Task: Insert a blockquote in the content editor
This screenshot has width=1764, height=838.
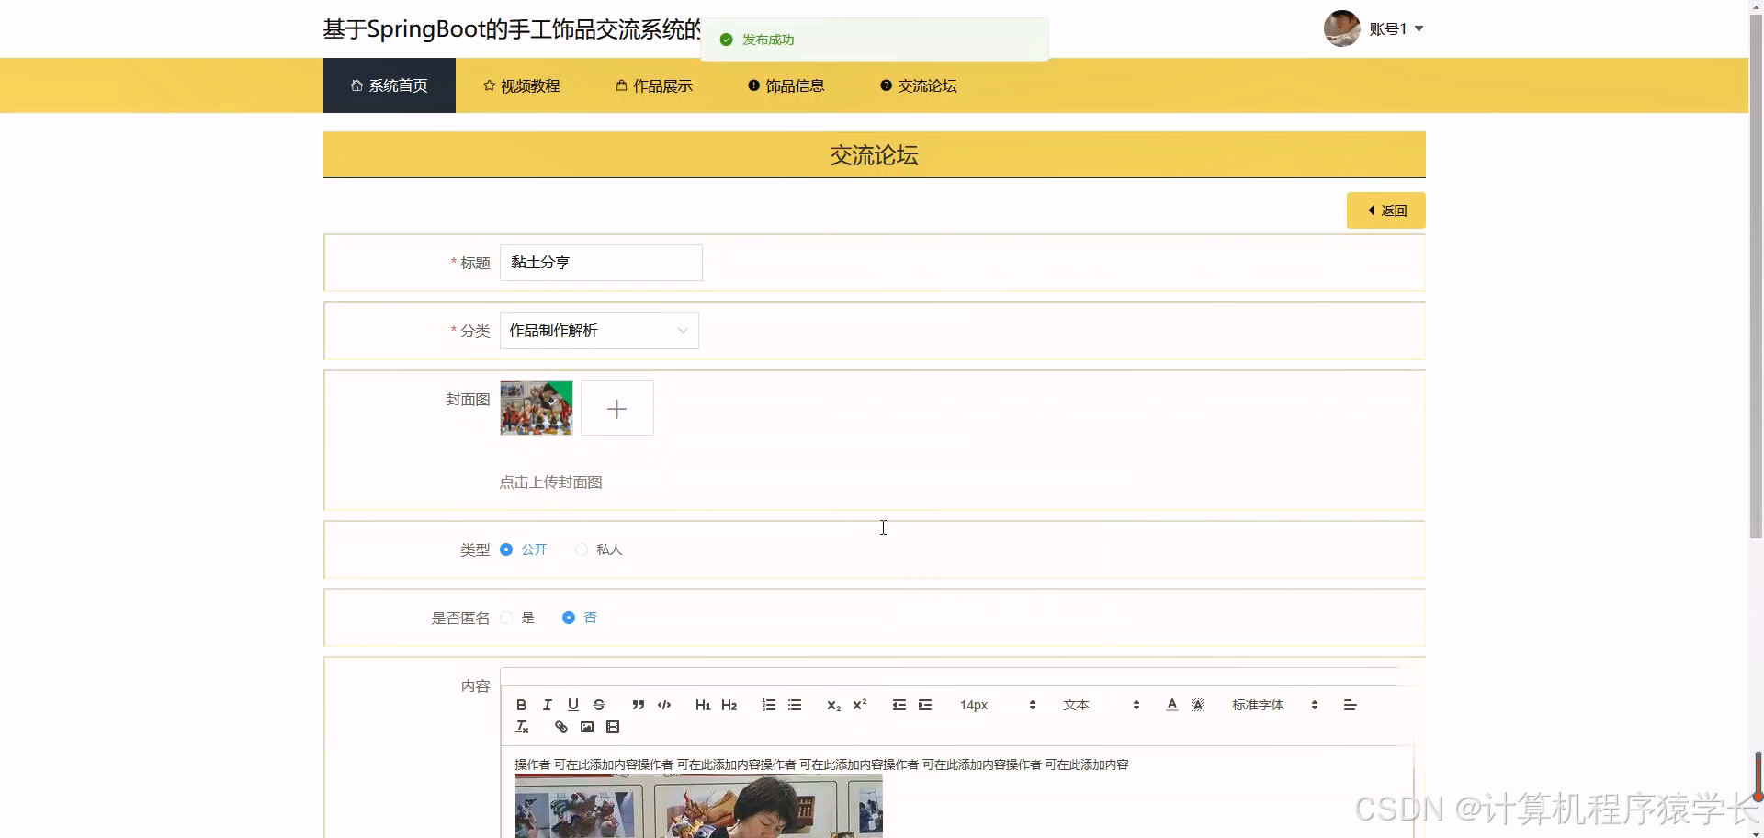Action: tap(638, 705)
